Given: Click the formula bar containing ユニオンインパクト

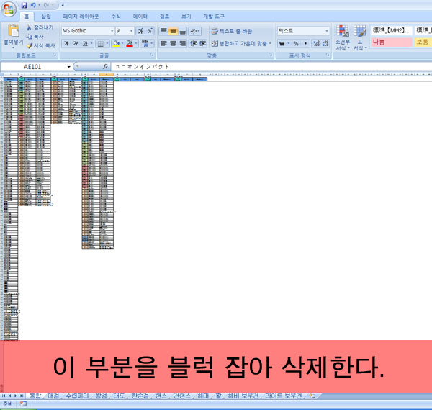Looking at the screenshot, I should [x=271, y=67].
